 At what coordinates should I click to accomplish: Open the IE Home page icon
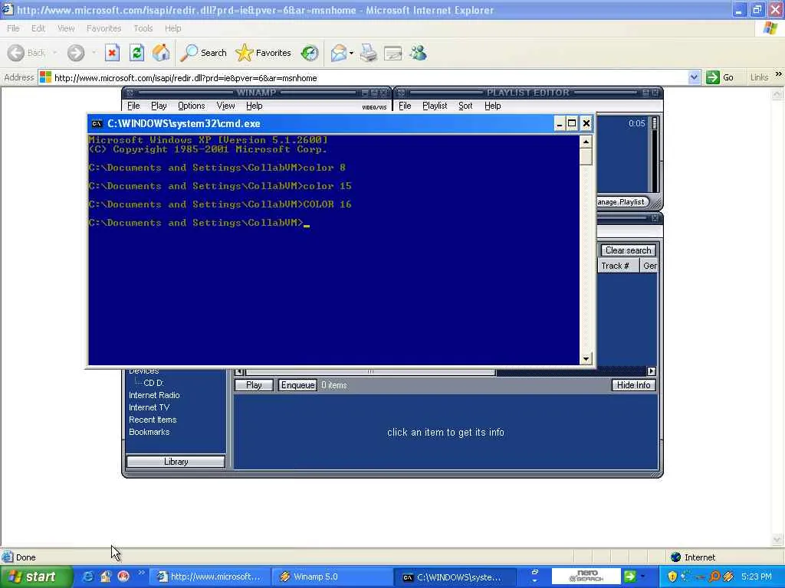pyautogui.click(x=161, y=53)
